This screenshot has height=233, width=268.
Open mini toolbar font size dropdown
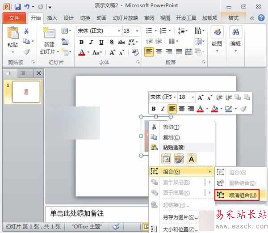click(193, 97)
